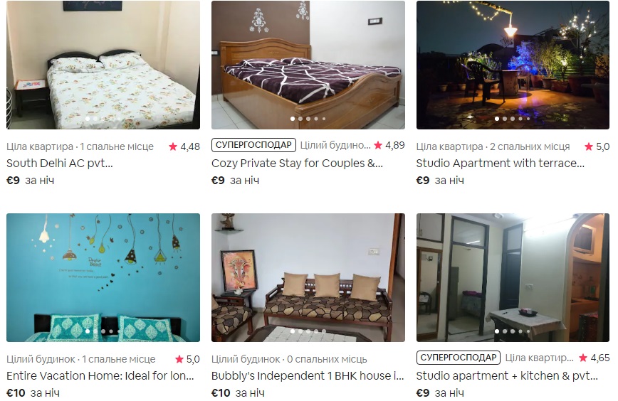The width and height of the screenshot is (618, 401).
Task: Select the second carousel dot on the blue bedroom photo
Action: tap(95, 331)
